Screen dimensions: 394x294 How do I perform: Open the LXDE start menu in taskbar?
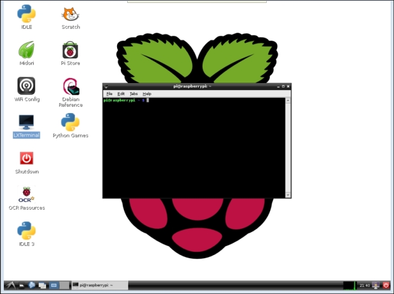10,285
